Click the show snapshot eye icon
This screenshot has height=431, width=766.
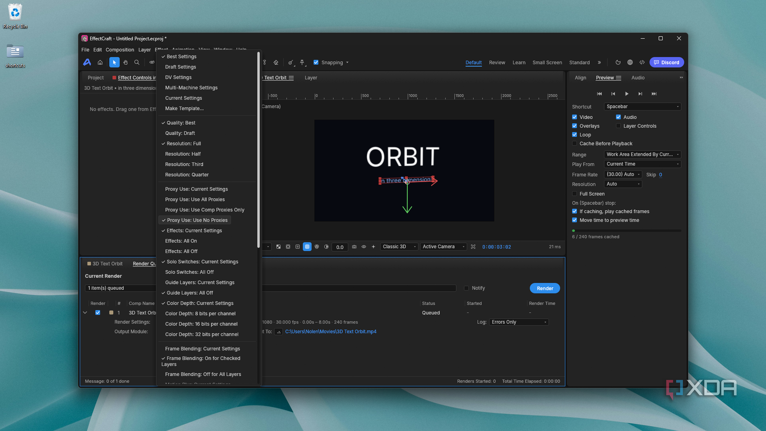[x=364, y=247]
